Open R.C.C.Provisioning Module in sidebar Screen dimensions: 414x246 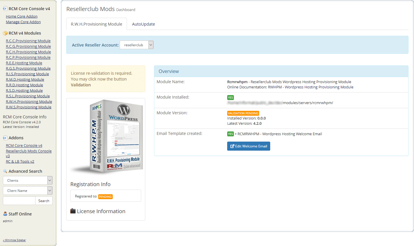(28, 41)
